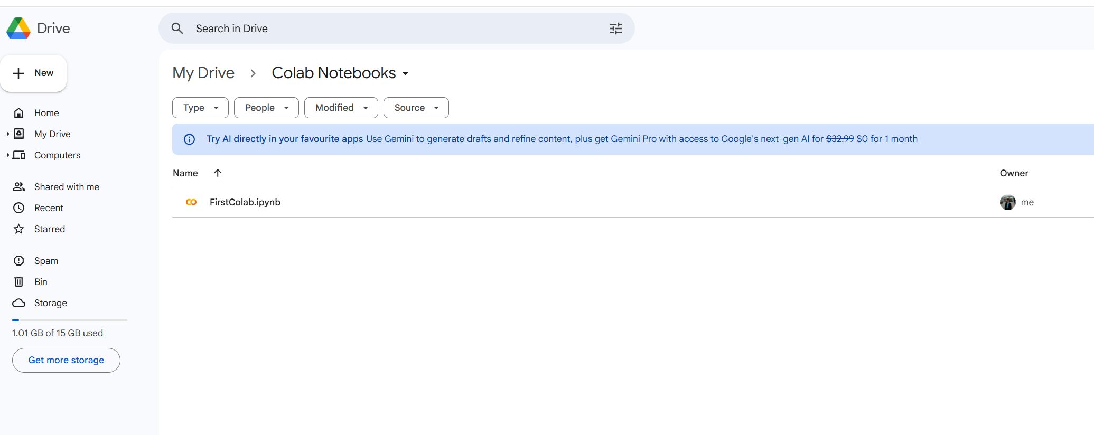Click Try AI directly in your favourite apps
1094x435 pixels.
point(285,139)
